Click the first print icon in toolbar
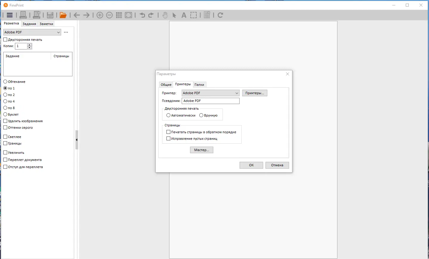This screenshot has height=259, width=429. coord(23,15)
